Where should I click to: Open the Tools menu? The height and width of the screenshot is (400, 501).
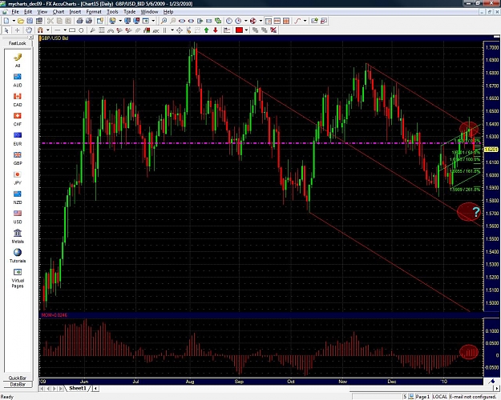tap(112, 12)
